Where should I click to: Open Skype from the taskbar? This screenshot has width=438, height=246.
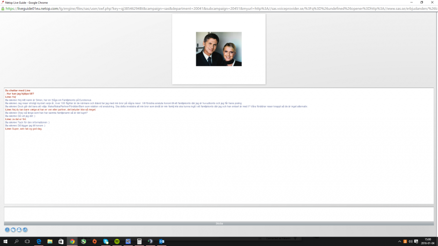[106, 241]
